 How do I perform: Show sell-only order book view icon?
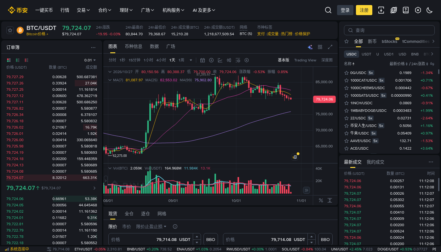tap(26, 60)
